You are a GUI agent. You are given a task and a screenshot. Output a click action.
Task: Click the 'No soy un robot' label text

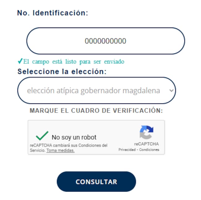74,137
